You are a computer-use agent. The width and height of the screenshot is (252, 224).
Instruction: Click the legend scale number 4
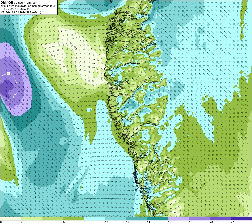coord(43,222)
